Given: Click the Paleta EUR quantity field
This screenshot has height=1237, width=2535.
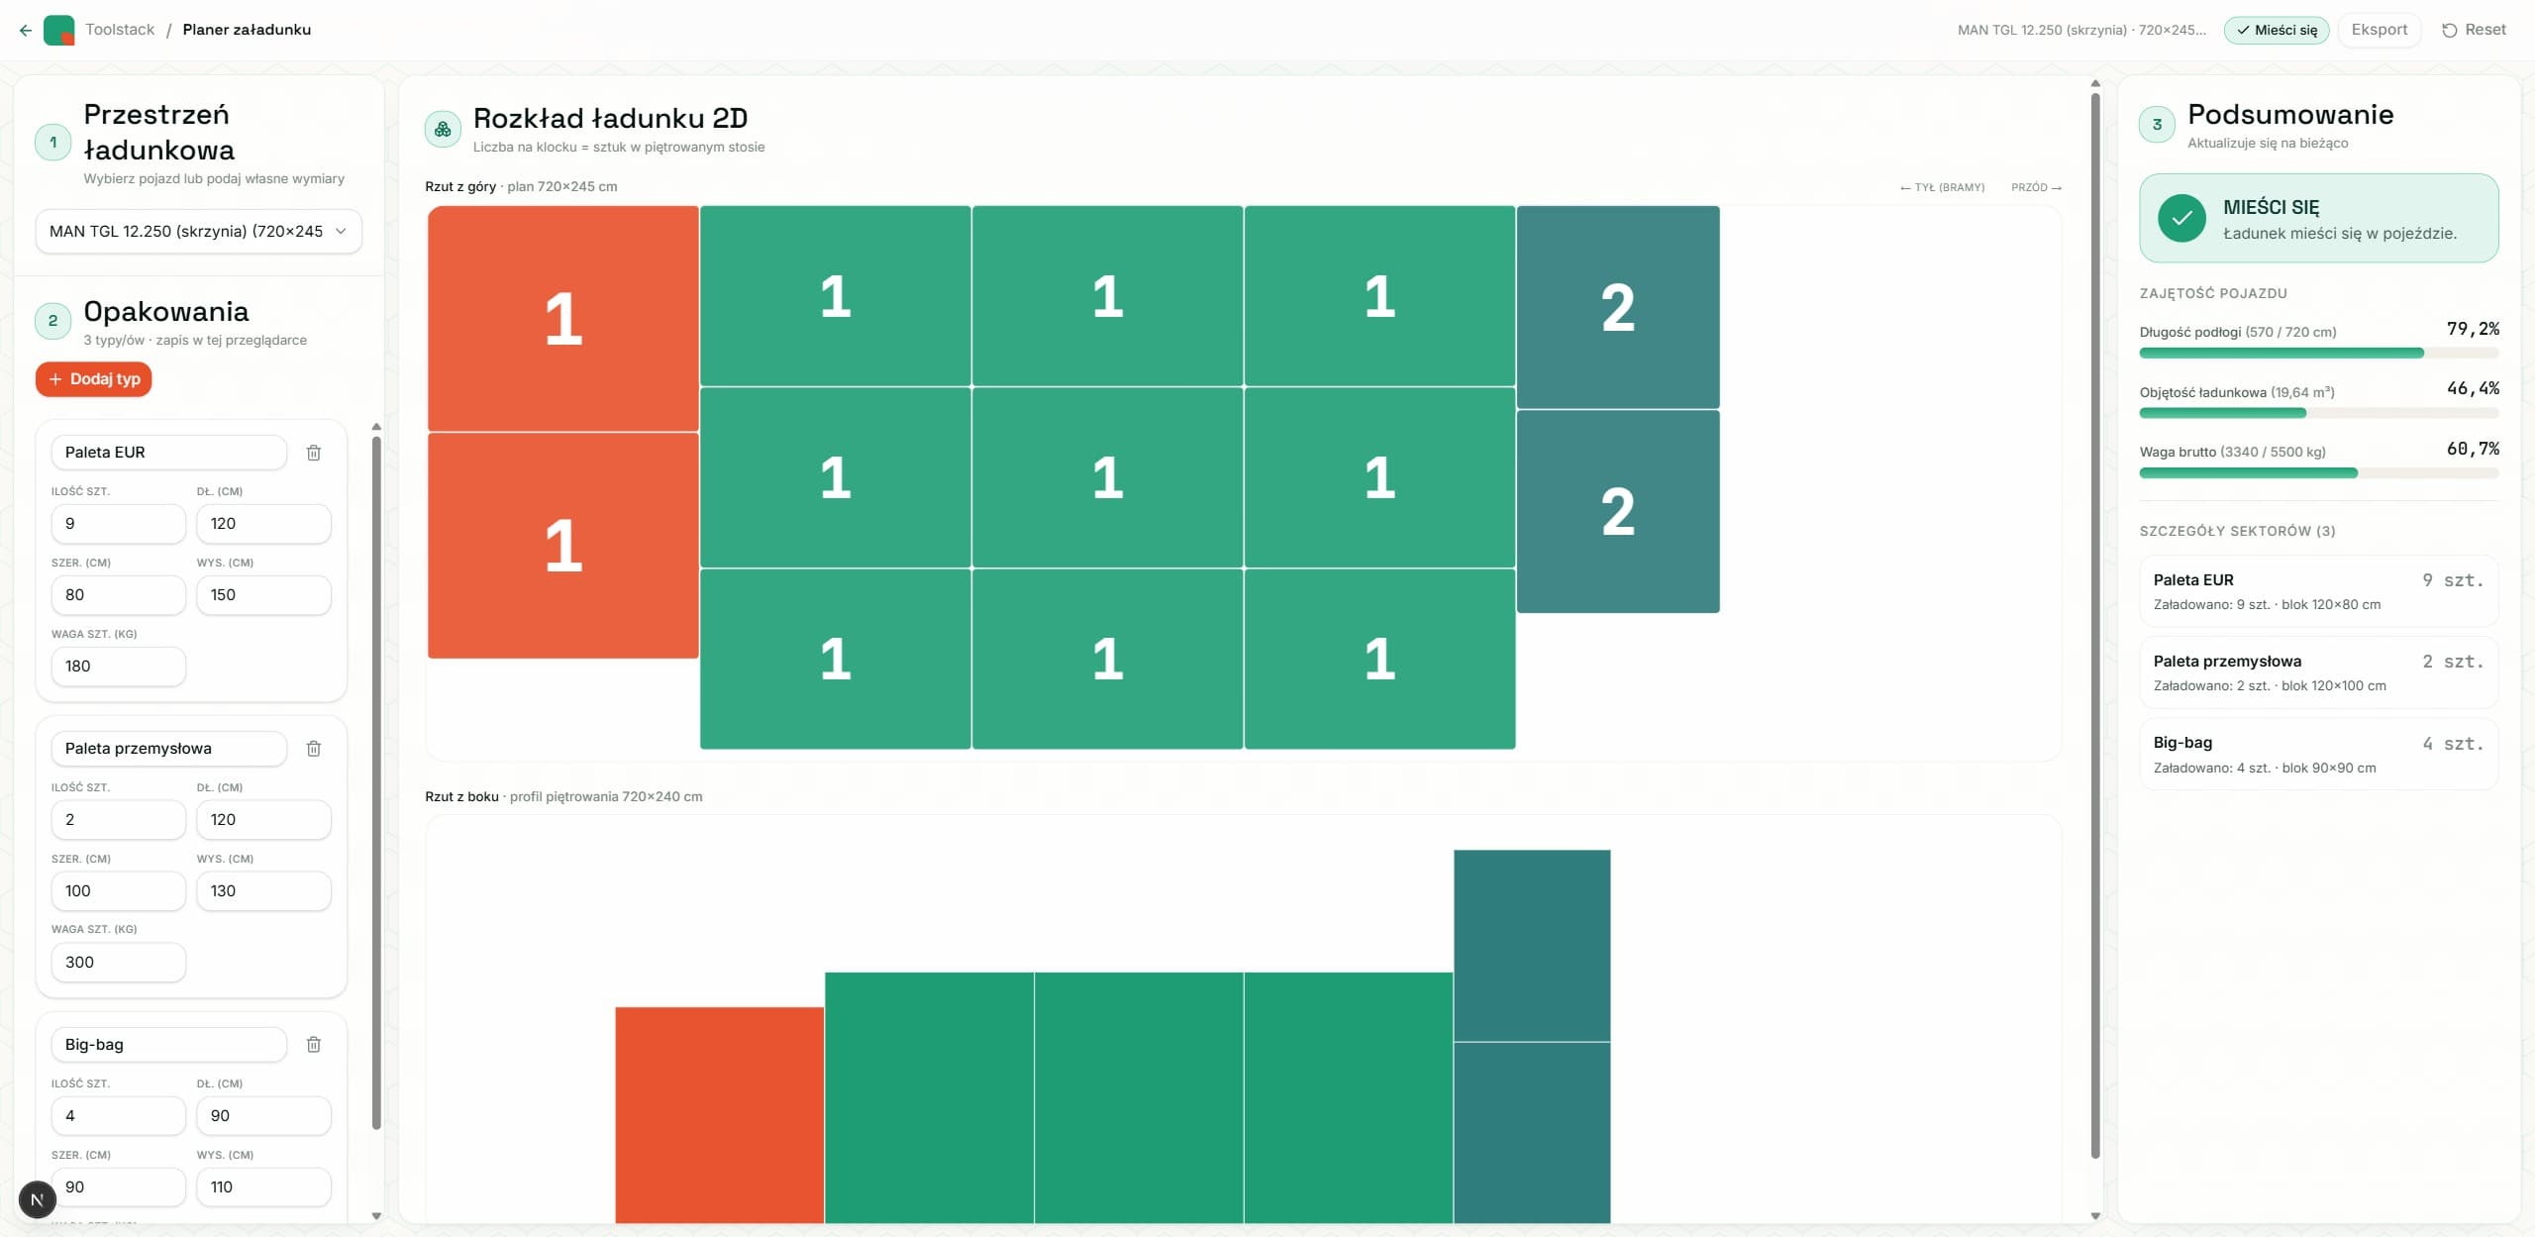Looking at the screenshot, I should click(119, 524).
